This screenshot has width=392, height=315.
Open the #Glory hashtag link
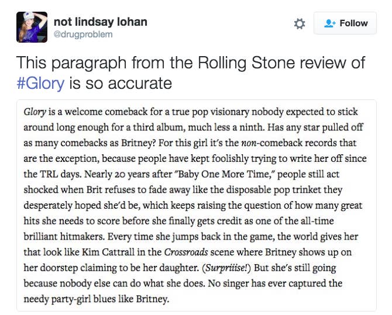coord(40,83)
